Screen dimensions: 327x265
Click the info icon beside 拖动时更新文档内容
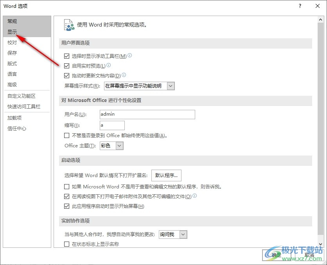124,75
